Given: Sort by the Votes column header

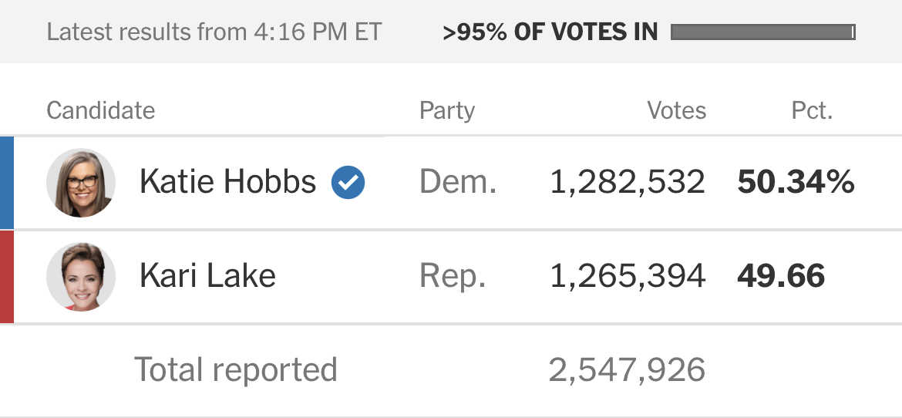Looking at the screenshot, I should [677, 110].
